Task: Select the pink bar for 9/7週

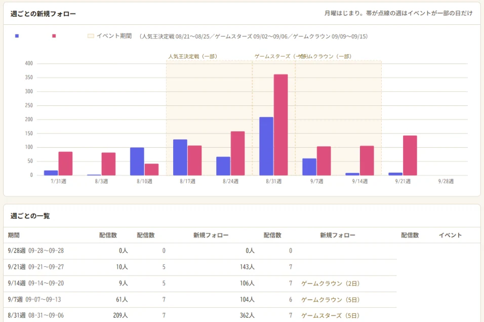Action: (324, 161)
